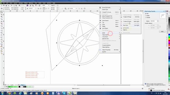Adjust the Radius stepper arrows

click(x=158, y=21)
